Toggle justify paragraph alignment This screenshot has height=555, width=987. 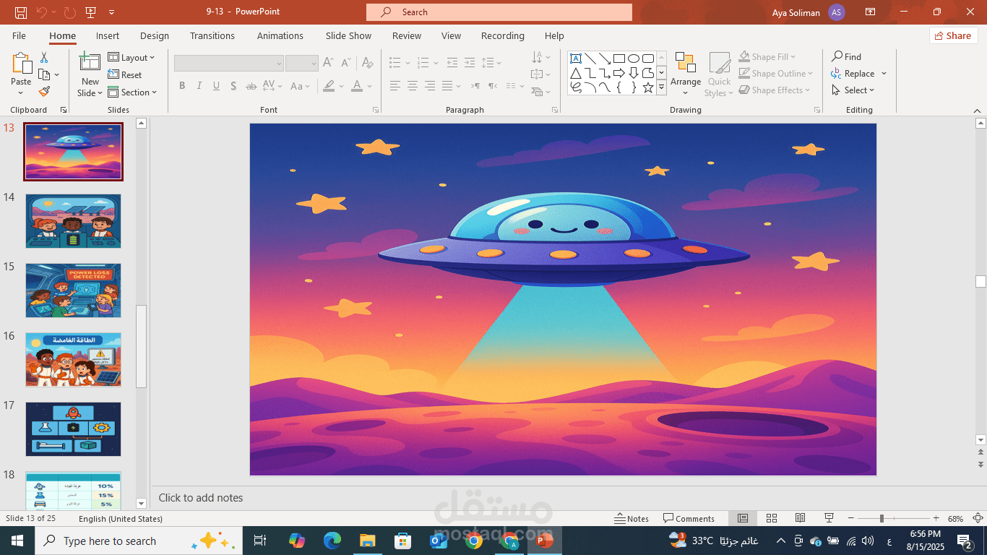pos(447,86)
